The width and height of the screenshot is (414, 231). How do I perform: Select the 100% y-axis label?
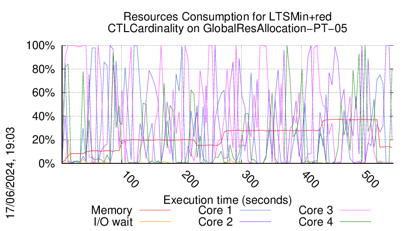tap(40, 46)
